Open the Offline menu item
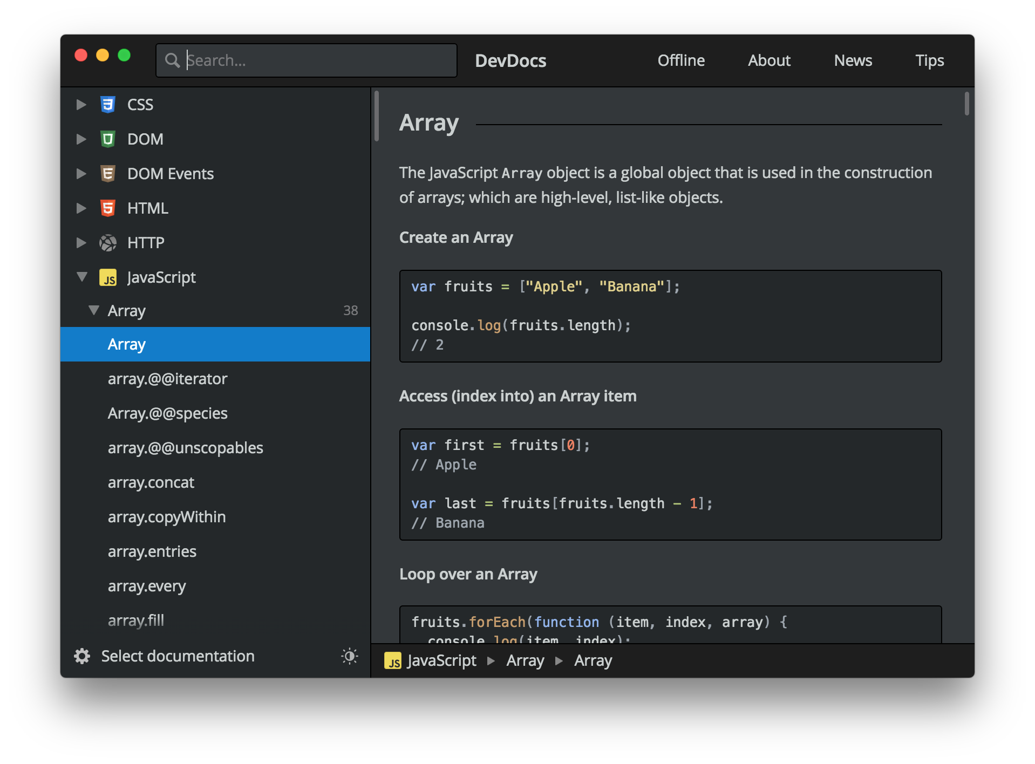 (681, 60)
